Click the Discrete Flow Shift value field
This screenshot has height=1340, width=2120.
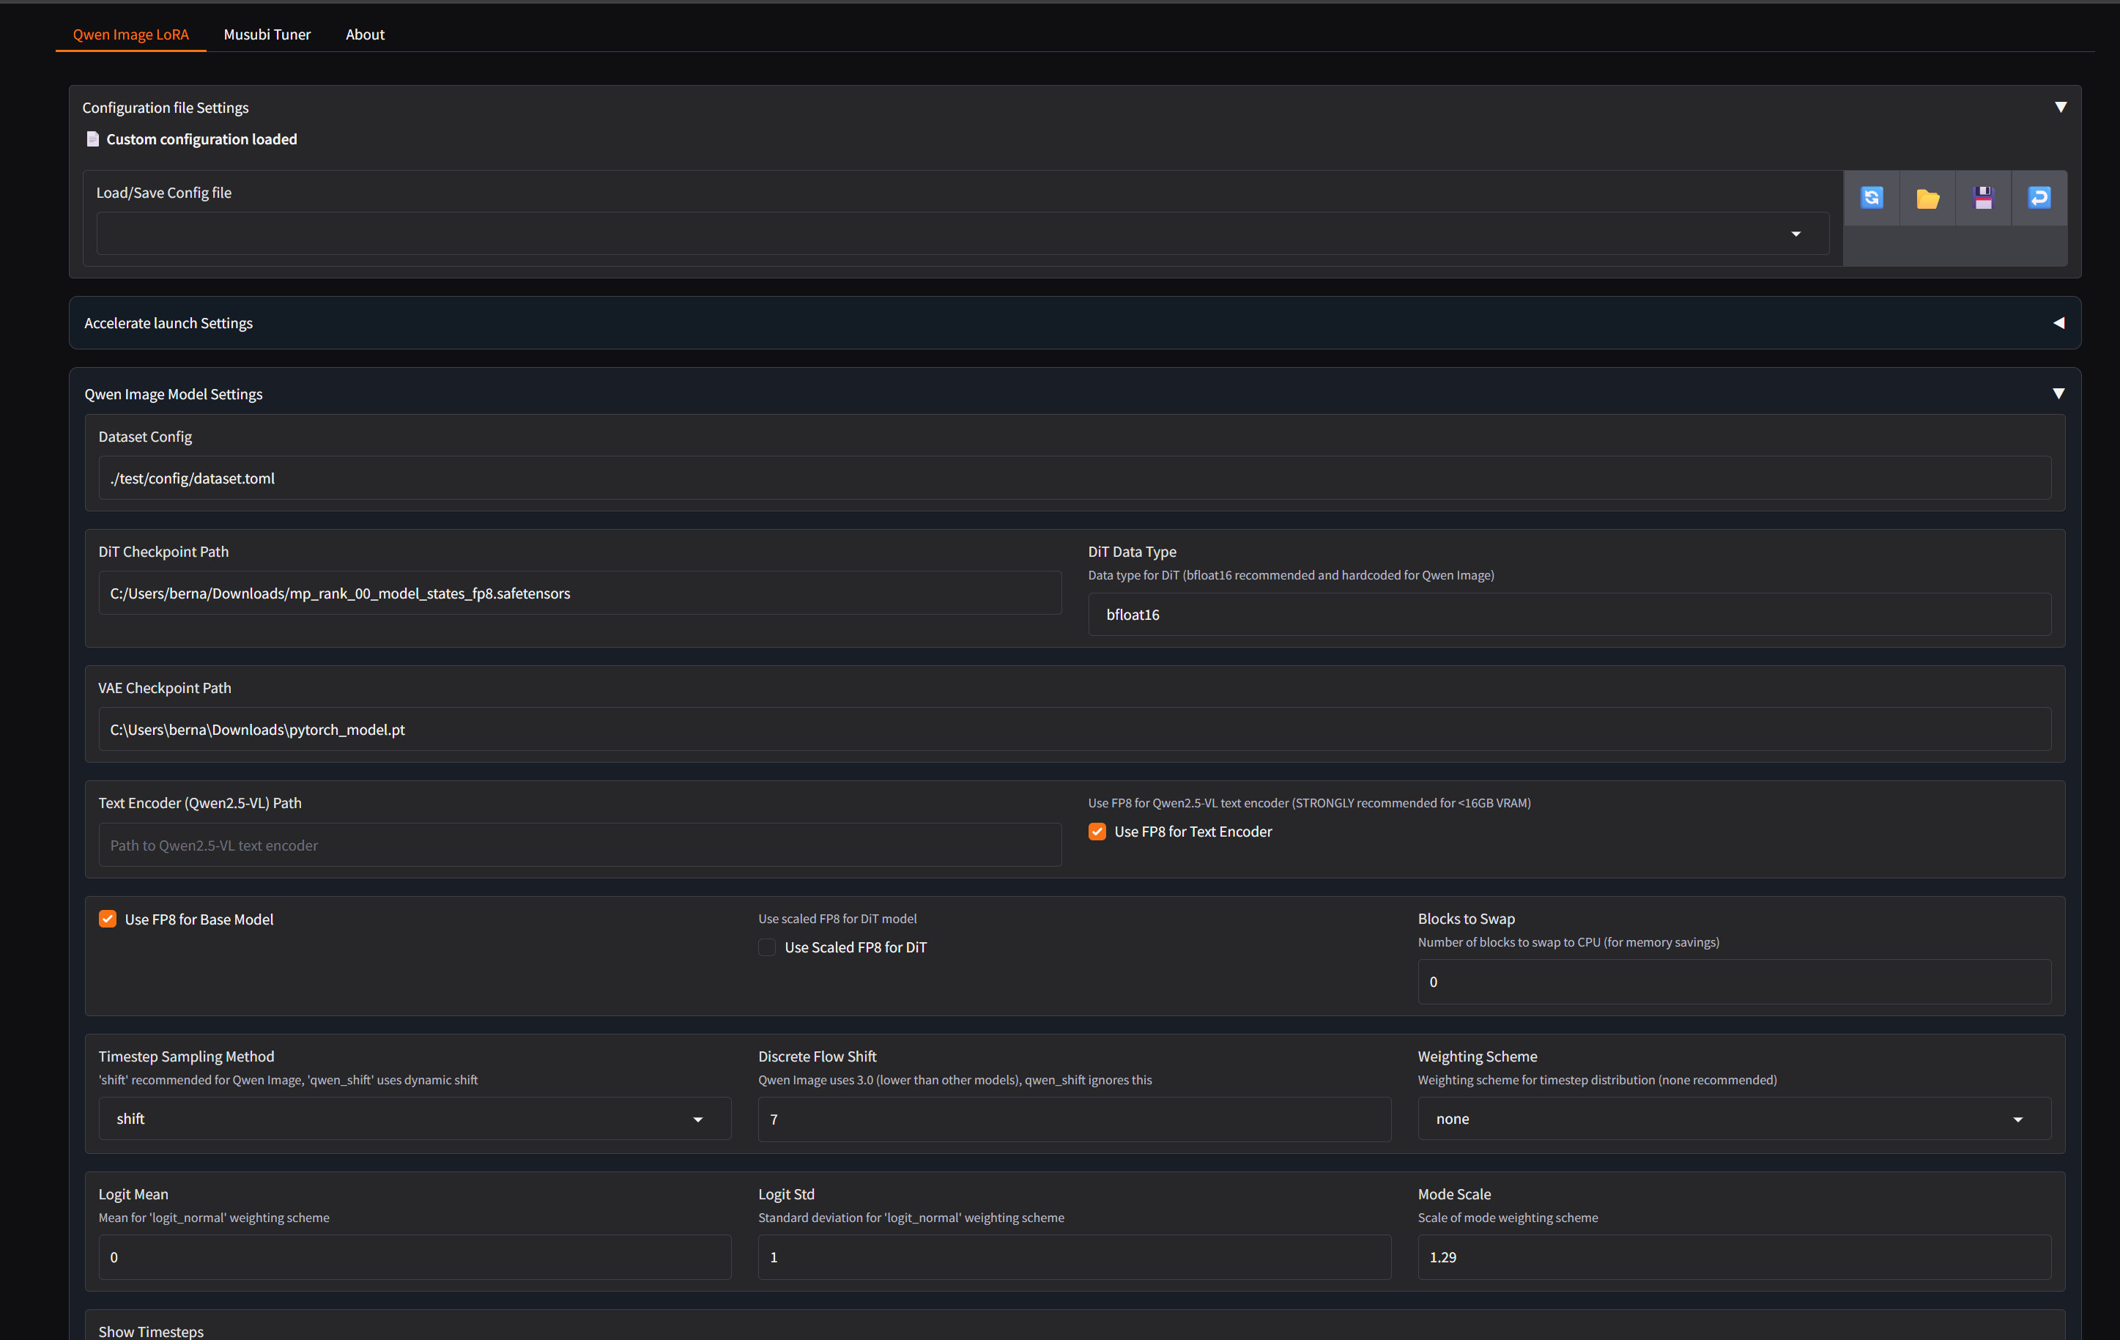[1073, 1119]
